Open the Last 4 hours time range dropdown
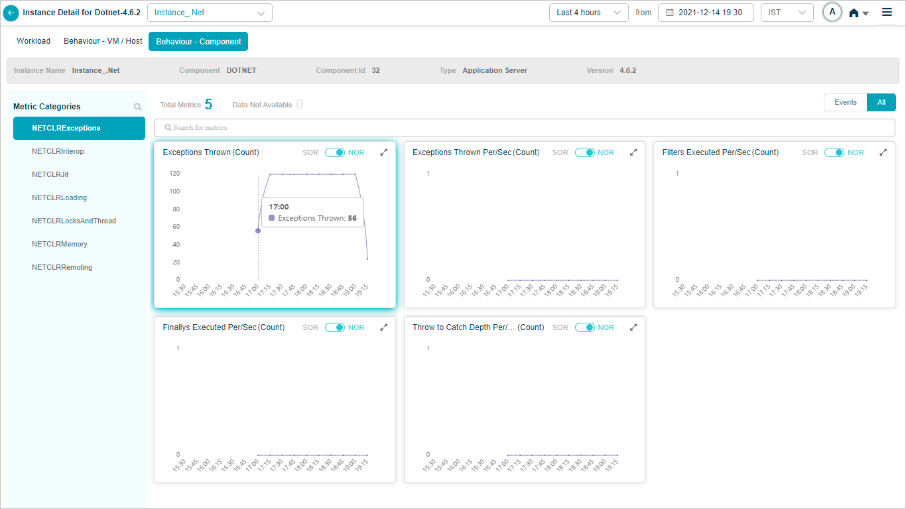The image size is (906, 509). [588, 13]
